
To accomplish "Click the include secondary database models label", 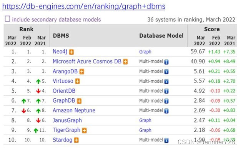I will tap(57, 20).
